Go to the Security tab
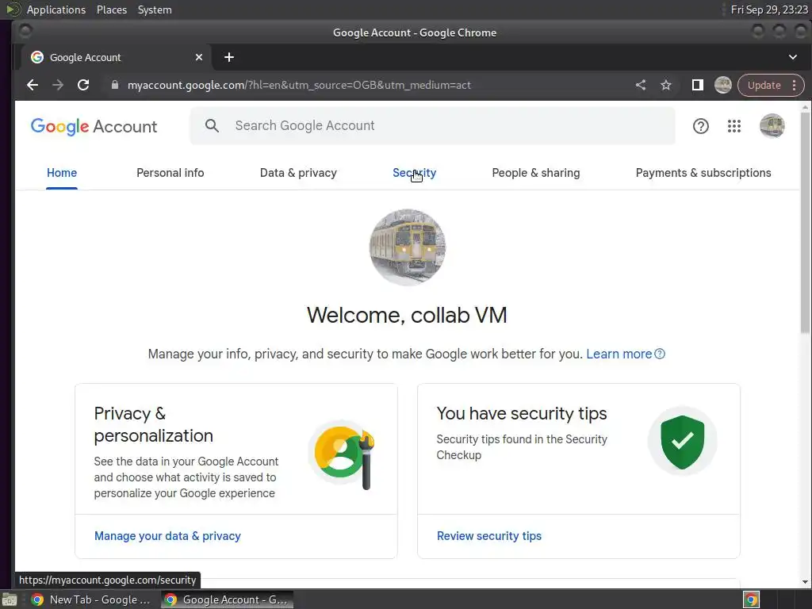Image resolution: width=812 pixels, height=609 pixels. click(414, 173)
